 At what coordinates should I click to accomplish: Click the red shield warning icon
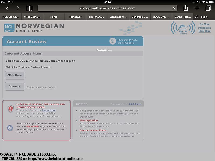(x=10, y=109)
